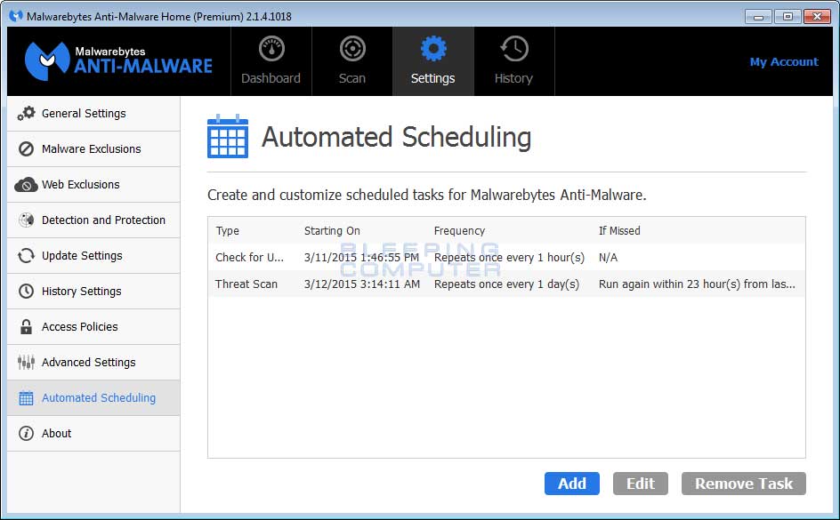
Task: Click the Malwarebytes Anti-Malware logo
Action: [x=118, y=61]
